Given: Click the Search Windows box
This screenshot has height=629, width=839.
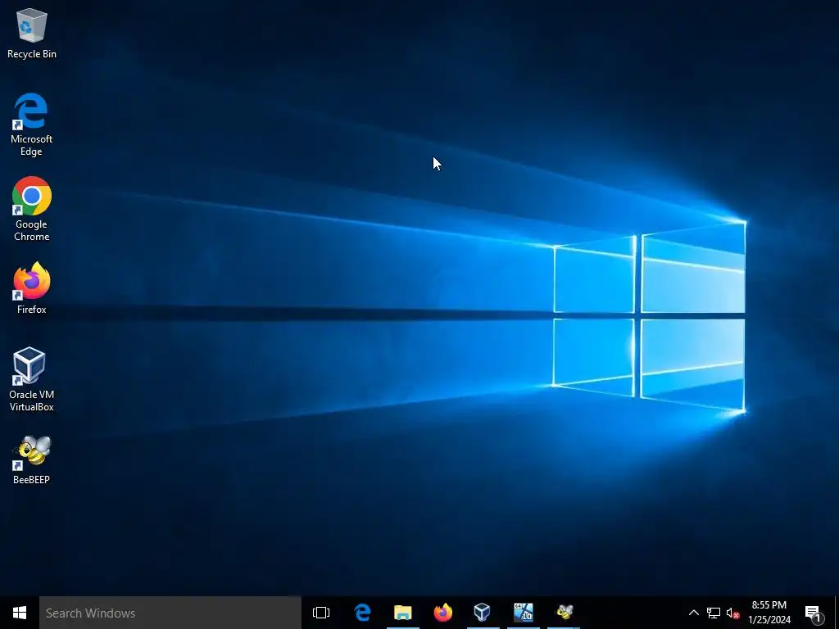Looking at the screenshot, I should click(x=170, y=613).
